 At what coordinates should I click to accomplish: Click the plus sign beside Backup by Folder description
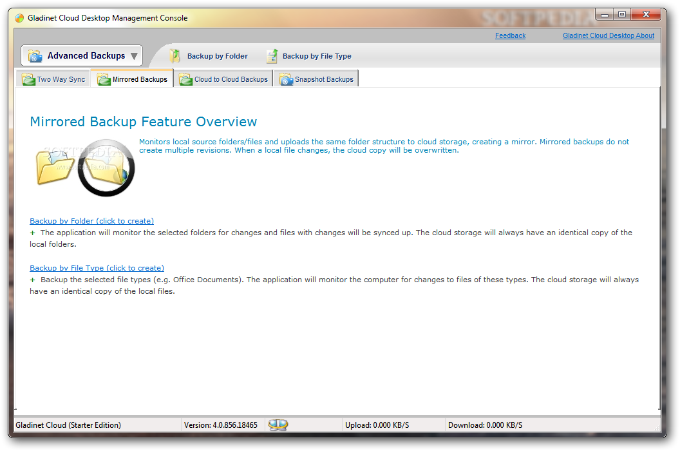coord(33,233)
